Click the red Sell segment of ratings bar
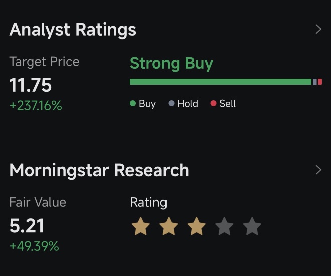Image resolution: width=331 pixels, height=276 pixels. point(320,82)
